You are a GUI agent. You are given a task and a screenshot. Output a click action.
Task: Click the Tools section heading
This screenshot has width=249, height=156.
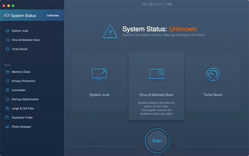(7, 65)
